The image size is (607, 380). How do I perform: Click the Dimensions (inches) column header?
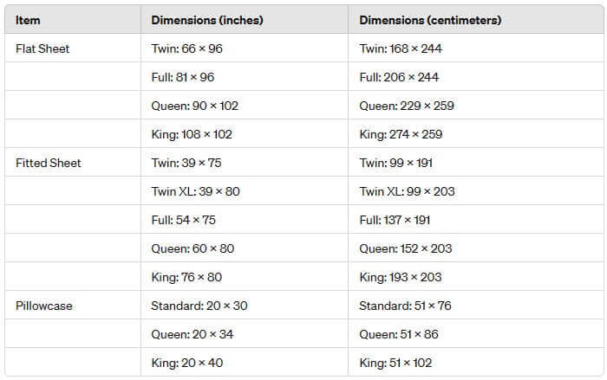tap(207, 20)
